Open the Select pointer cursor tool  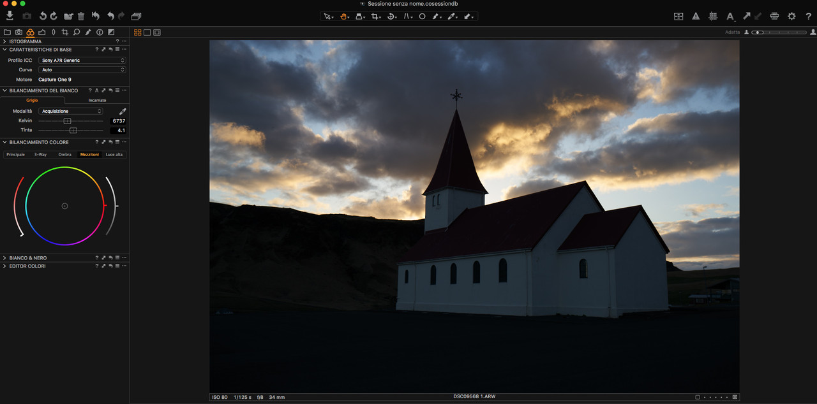[328, 17]
